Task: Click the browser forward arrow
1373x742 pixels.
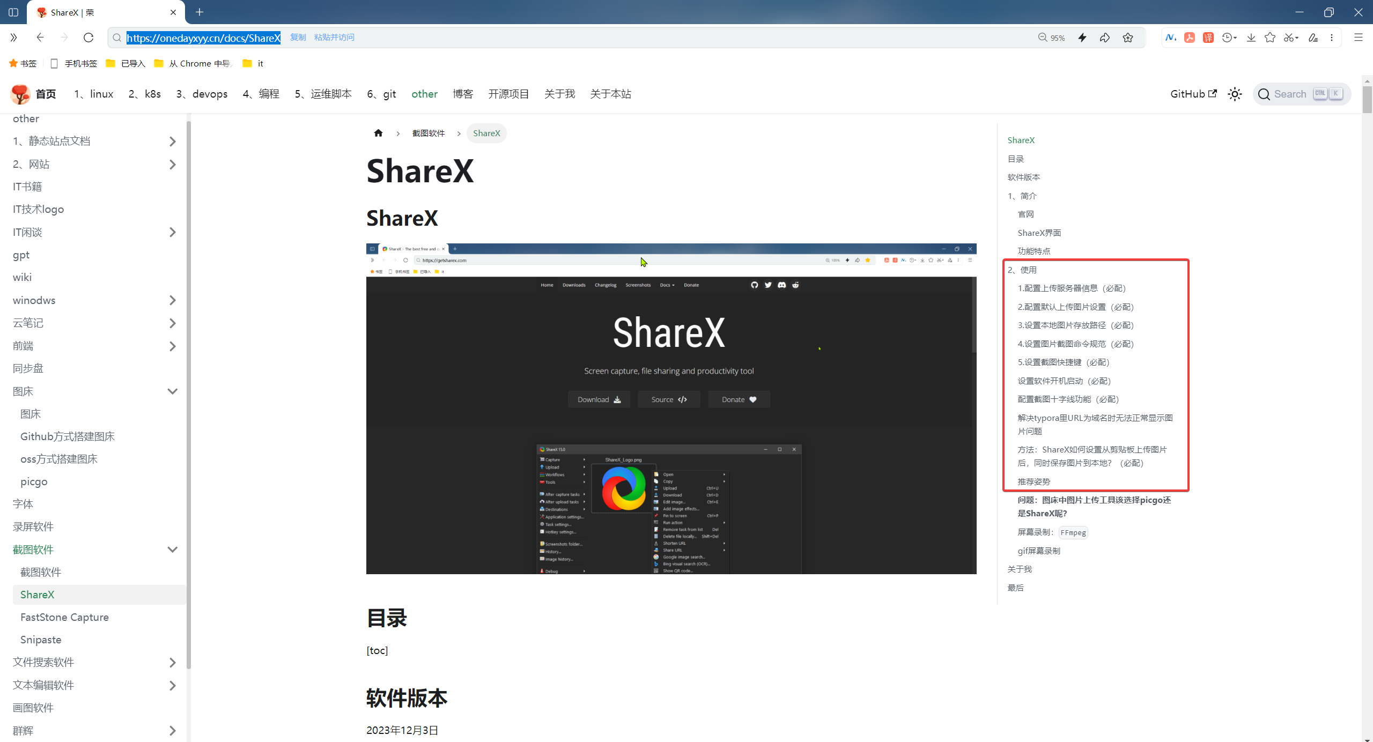Action: 64,38
